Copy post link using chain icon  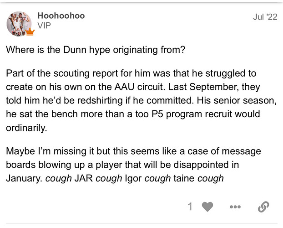[x=263, y=207]
